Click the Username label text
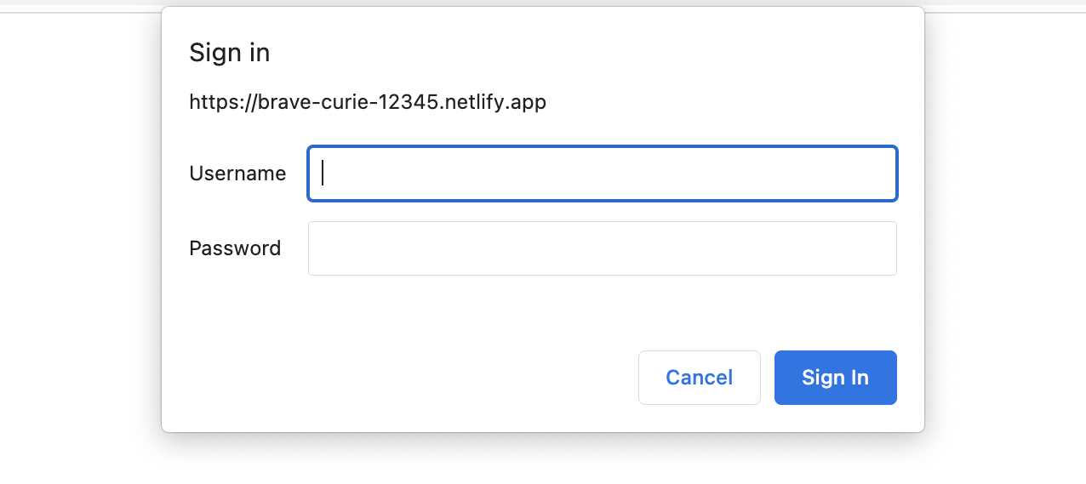Screen dimensions: 1086x484 point(237,174)
